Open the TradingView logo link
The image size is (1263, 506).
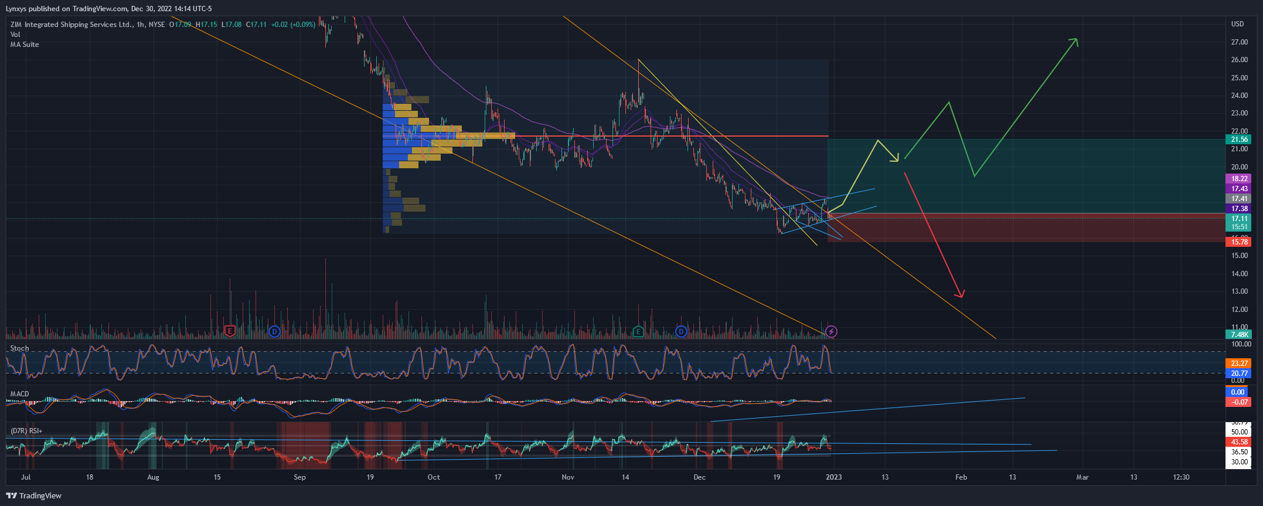(33, 495)
